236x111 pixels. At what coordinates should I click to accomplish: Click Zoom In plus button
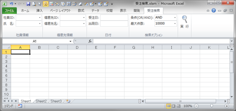[227, 106]
